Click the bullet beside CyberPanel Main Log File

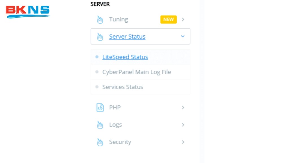pyautogui.click(x=97, y=72)
